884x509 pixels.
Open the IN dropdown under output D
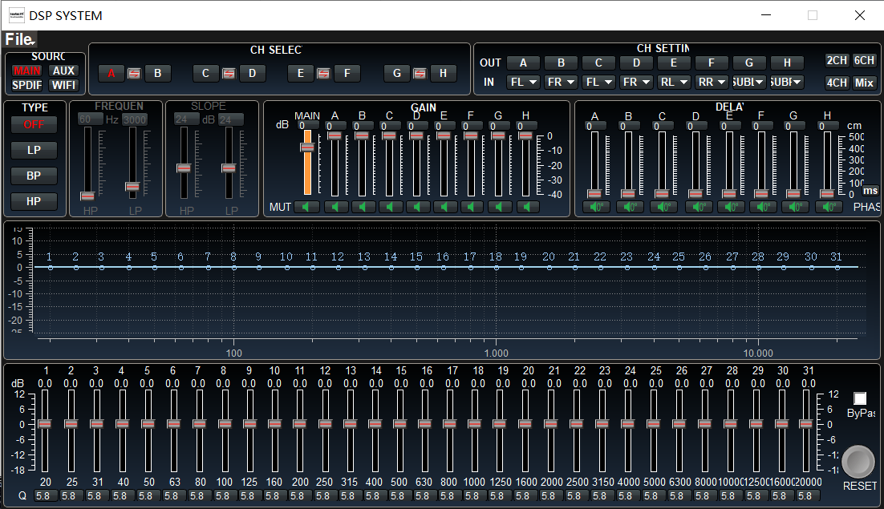pos(636,83)
